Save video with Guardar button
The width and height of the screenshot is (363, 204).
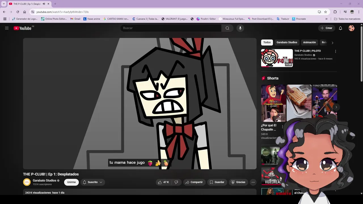click(x=217, y=182)
